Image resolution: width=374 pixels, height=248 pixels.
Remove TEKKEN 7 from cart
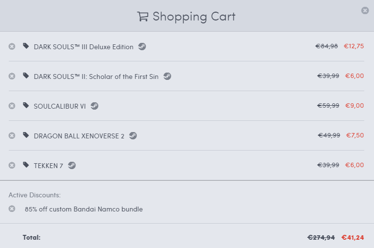click(x=12, y=165)
